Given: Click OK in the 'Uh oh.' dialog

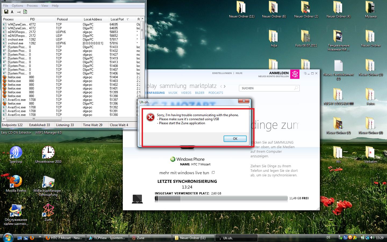Looking at the screenshot, I should [x=235, y=139].
